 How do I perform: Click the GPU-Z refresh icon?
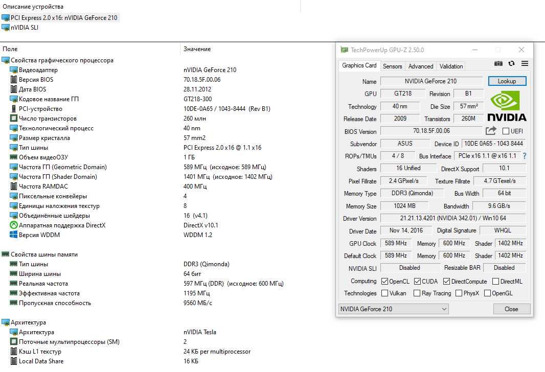pyautogui.click(x=511, y=63)
